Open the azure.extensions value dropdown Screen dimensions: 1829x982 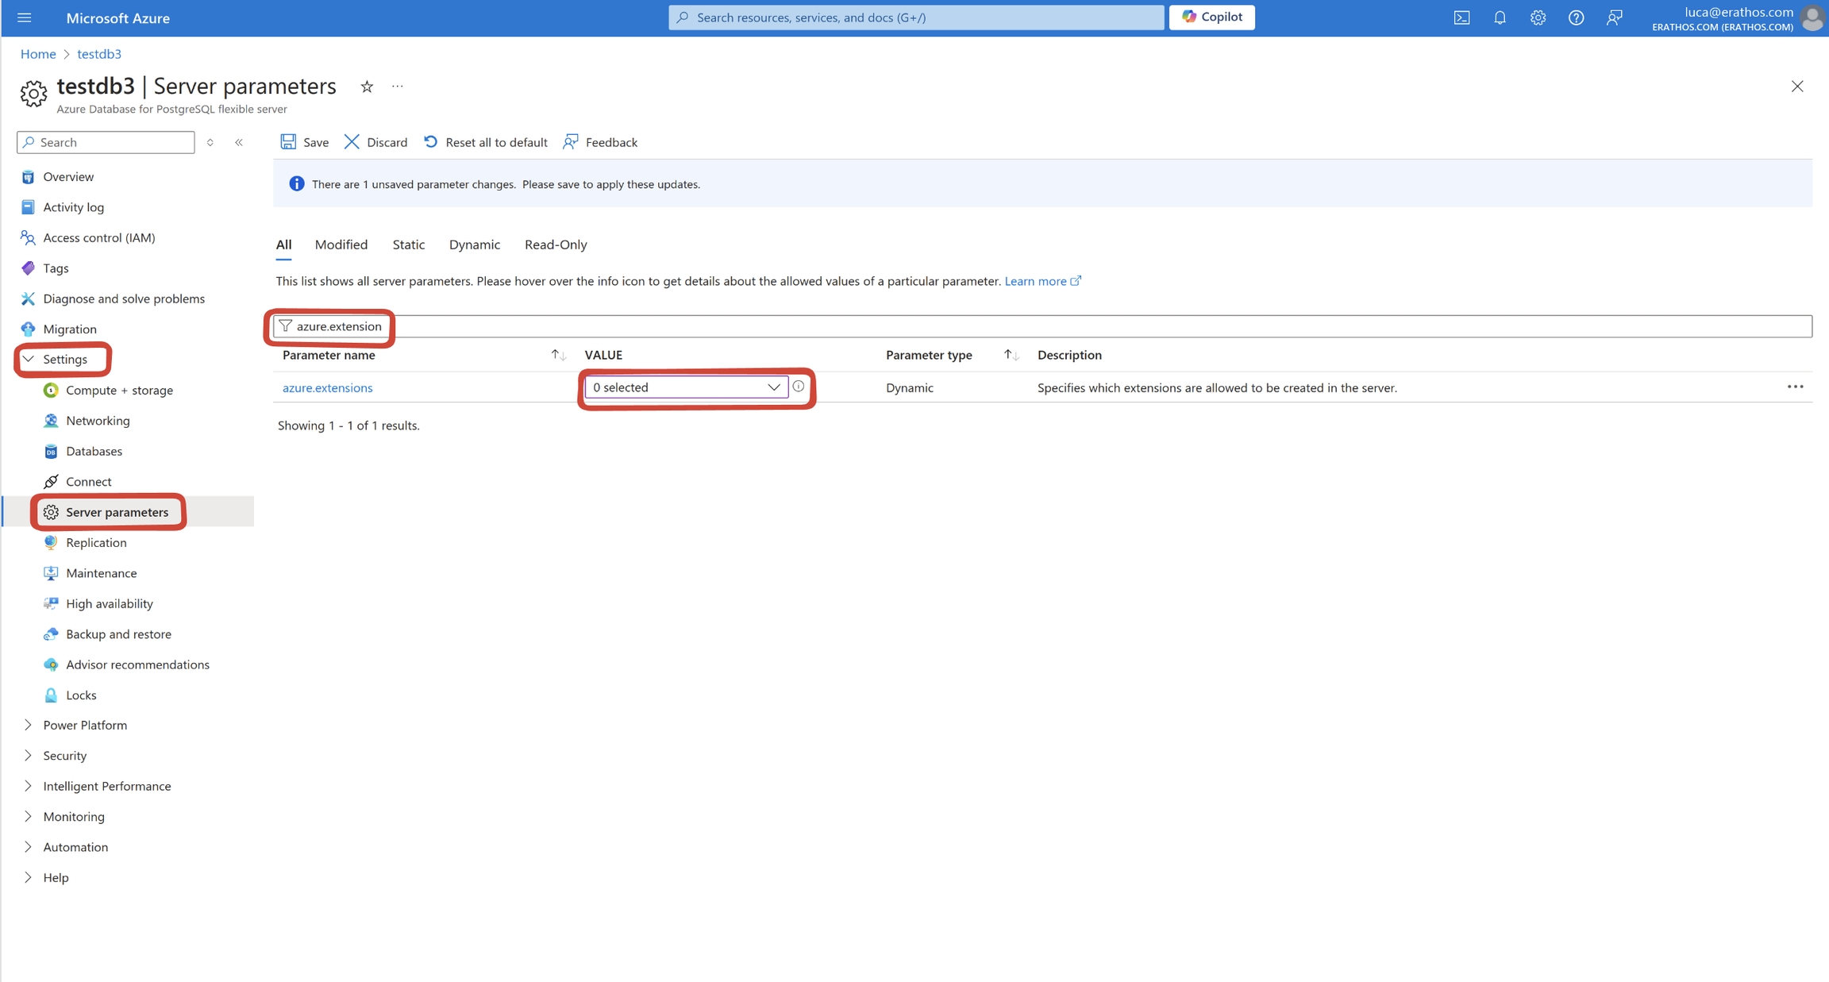coord(686,387)
